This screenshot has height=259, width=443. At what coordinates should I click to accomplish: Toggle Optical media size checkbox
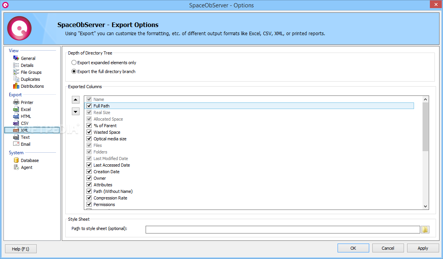coord(89,138)
